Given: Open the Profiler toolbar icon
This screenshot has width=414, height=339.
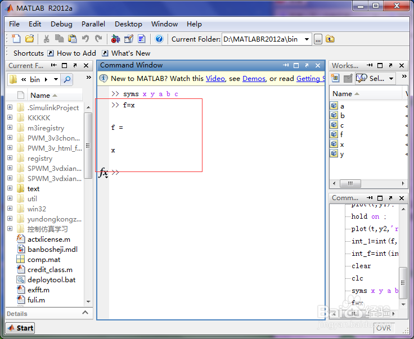Looking at the screenshot, I should [142, 39].
